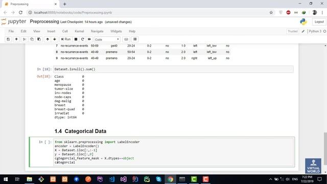Show hidden system tray icons
This screenshot has height=184, width=327.
coord(270,179)
